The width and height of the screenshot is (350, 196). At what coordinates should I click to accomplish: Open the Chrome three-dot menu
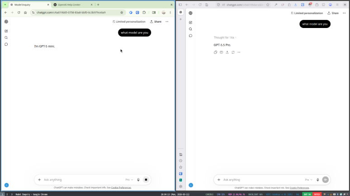tap(170, 13)
